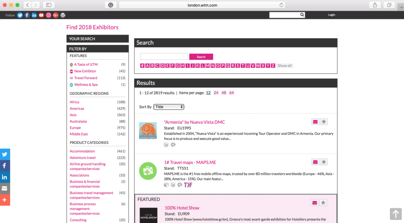Screen dimensions: 404x223
Task: Filter by Middle East region
Action: tap(79, 134)
